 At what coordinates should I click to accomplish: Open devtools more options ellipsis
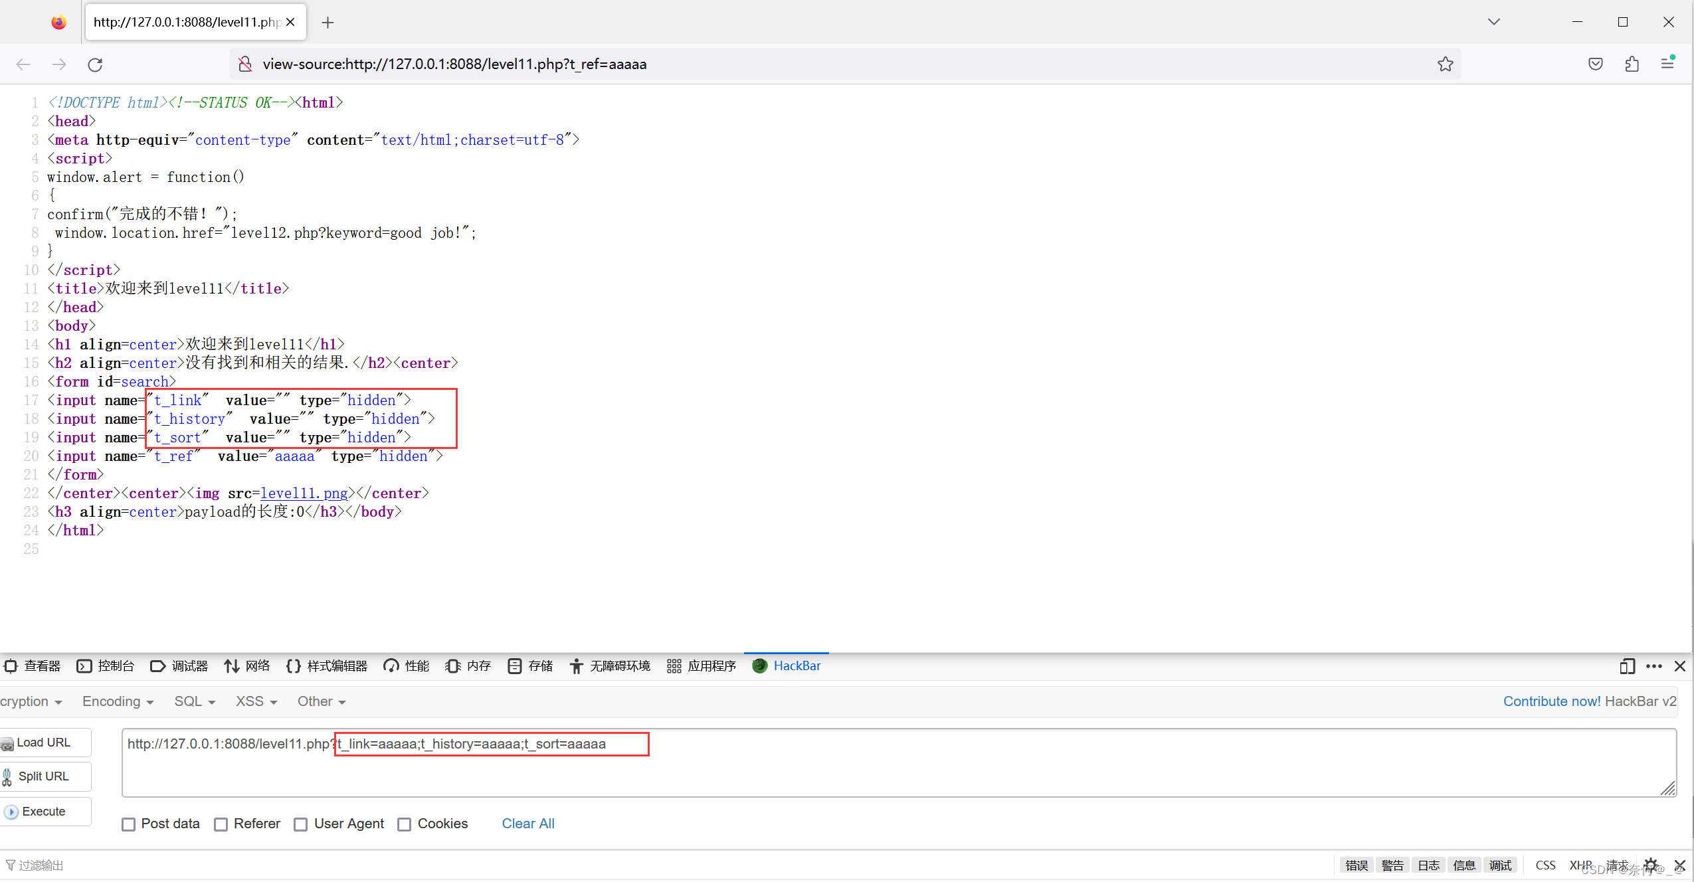(x=1654, y=666)
